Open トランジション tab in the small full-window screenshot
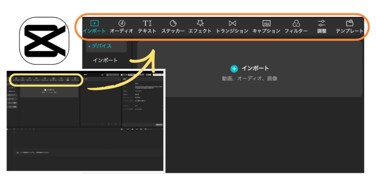This screenshot has width=376, height=182. (44, 79)
